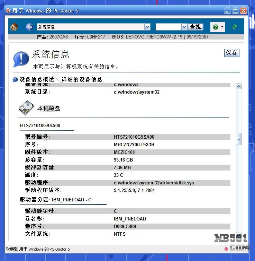Click the volume name value IBM_PRELOAD
This screenshot has width=255, height=261.
pos(130,219)
